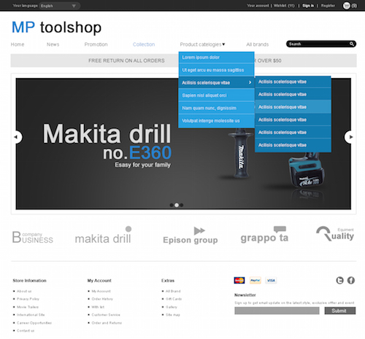Go to previous slide with left arrow

coord(17,137)
